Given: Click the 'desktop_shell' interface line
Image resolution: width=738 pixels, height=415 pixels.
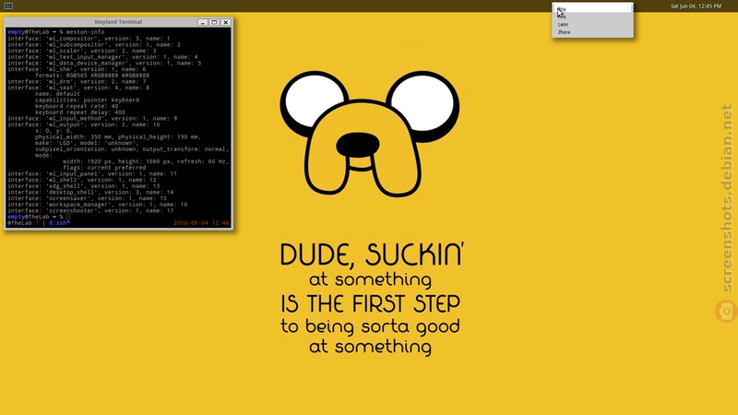Looking at the screenshot, I should tap(90, 192).
